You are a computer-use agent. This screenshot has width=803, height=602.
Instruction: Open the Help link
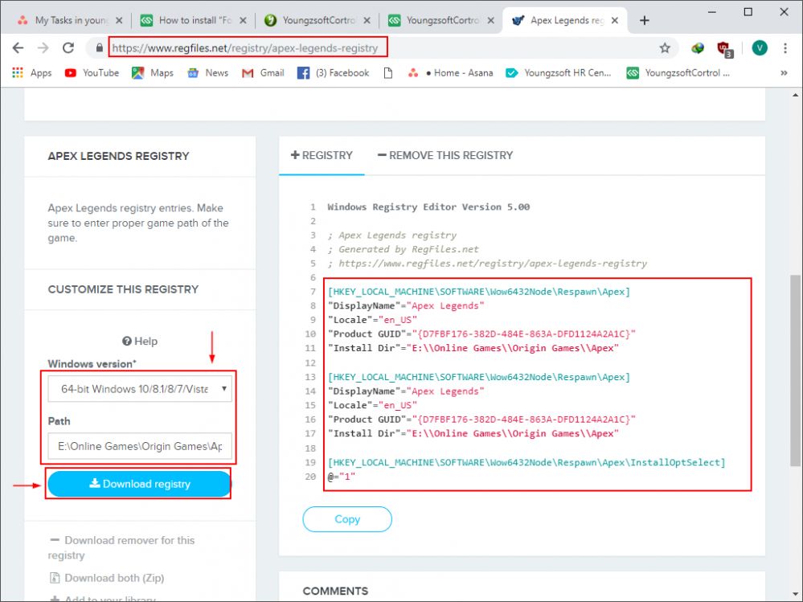point(140,342)
